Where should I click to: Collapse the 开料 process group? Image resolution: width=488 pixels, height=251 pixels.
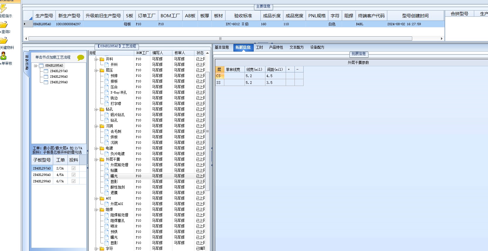(x=96, y=59)
